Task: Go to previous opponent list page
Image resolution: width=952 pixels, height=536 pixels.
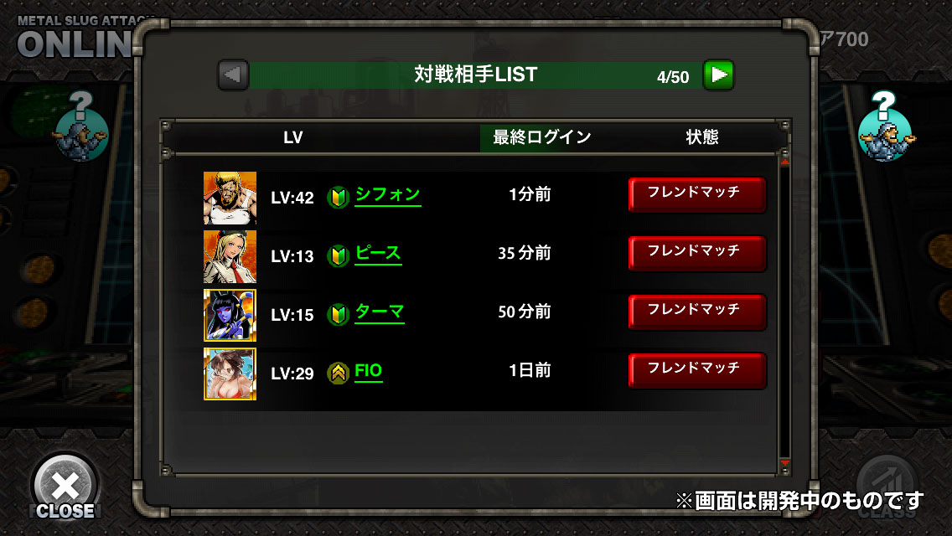Action: click(234, 75)
